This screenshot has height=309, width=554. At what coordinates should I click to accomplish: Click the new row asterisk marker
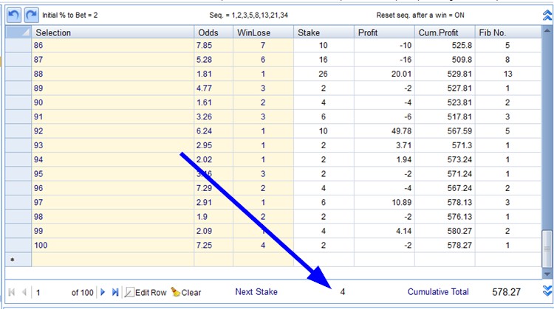(12, 259)
